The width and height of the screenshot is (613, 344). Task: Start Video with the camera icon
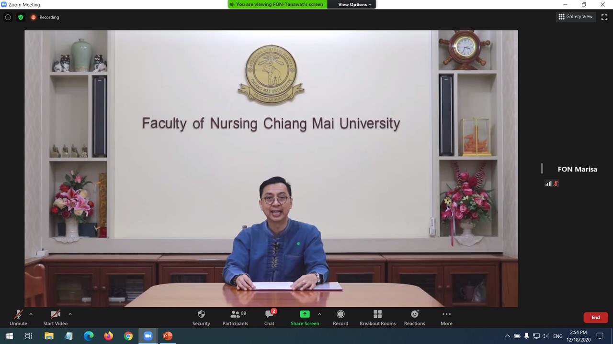[56, 318]
